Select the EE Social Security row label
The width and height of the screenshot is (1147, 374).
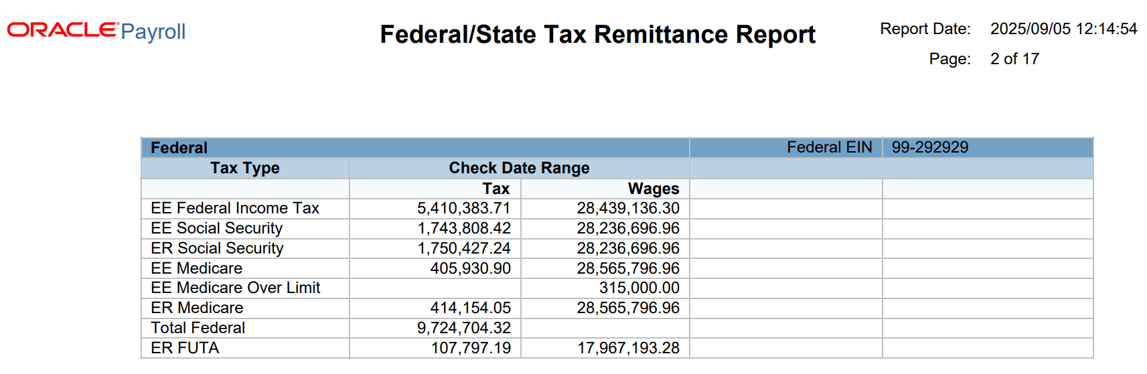pyautogui.click(x=216, y=228)
